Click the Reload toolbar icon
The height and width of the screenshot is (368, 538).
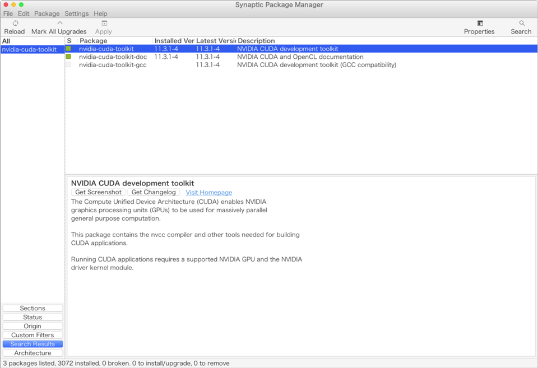pos(15,24)
